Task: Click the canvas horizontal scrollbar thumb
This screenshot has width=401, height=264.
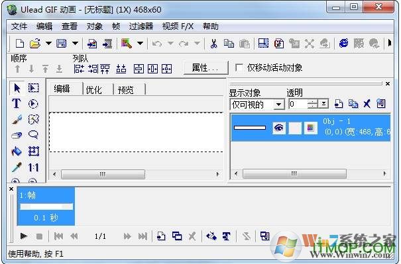Action: tap(103, 175)
